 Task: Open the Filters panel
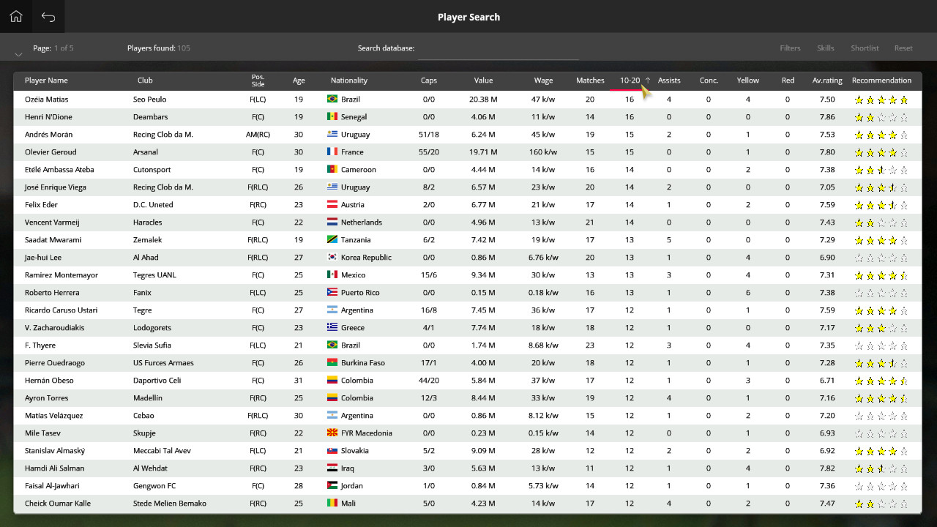click(790, 48)
